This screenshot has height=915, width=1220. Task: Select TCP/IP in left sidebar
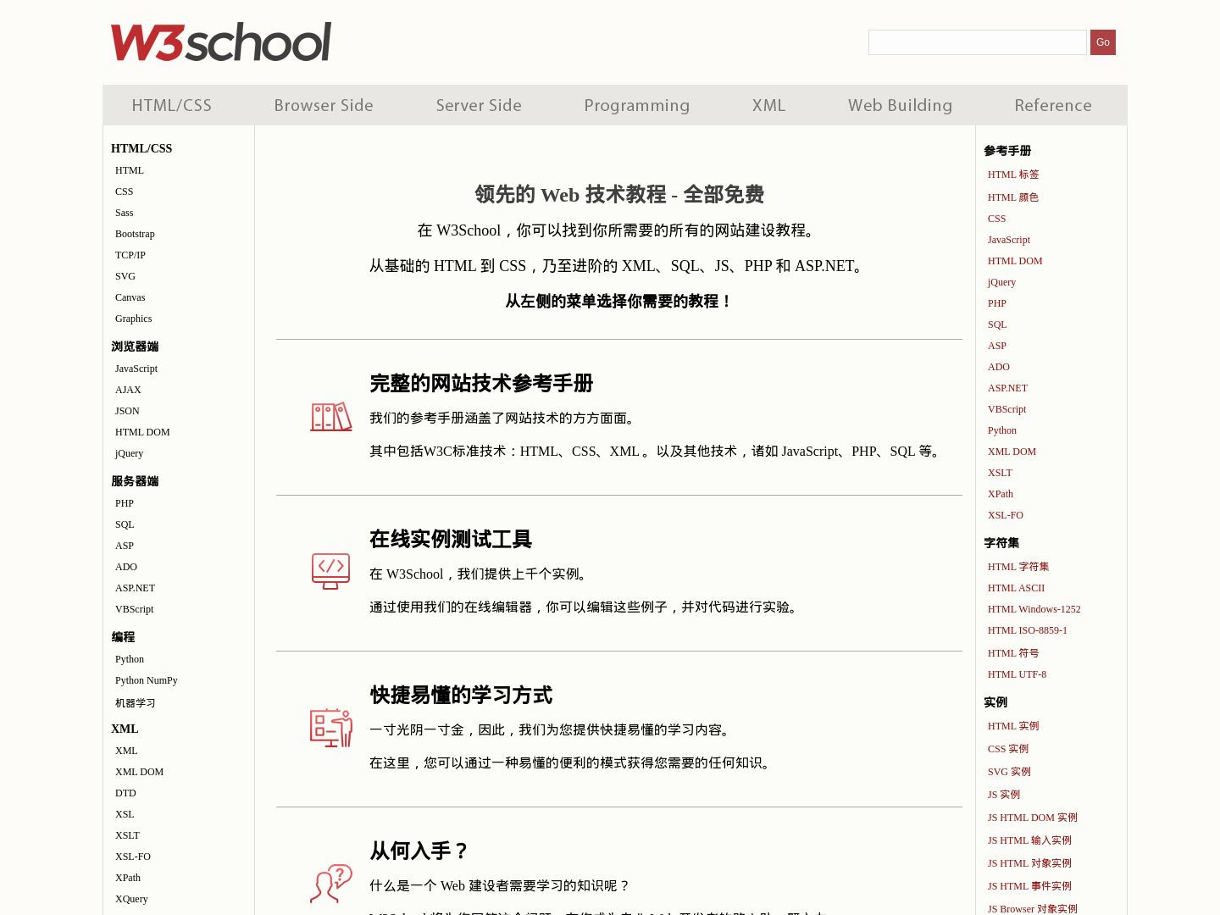(x=130, y=255)
